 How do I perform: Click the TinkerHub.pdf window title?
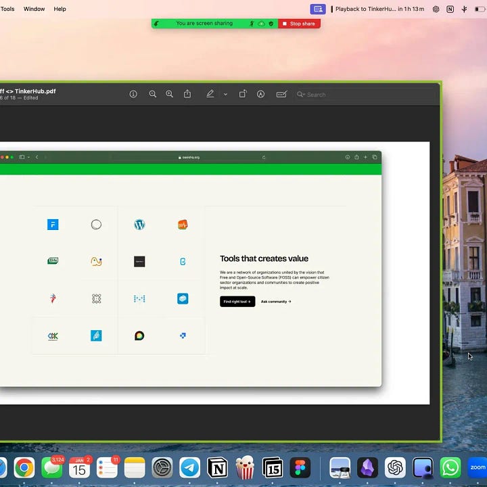[28, 91]
